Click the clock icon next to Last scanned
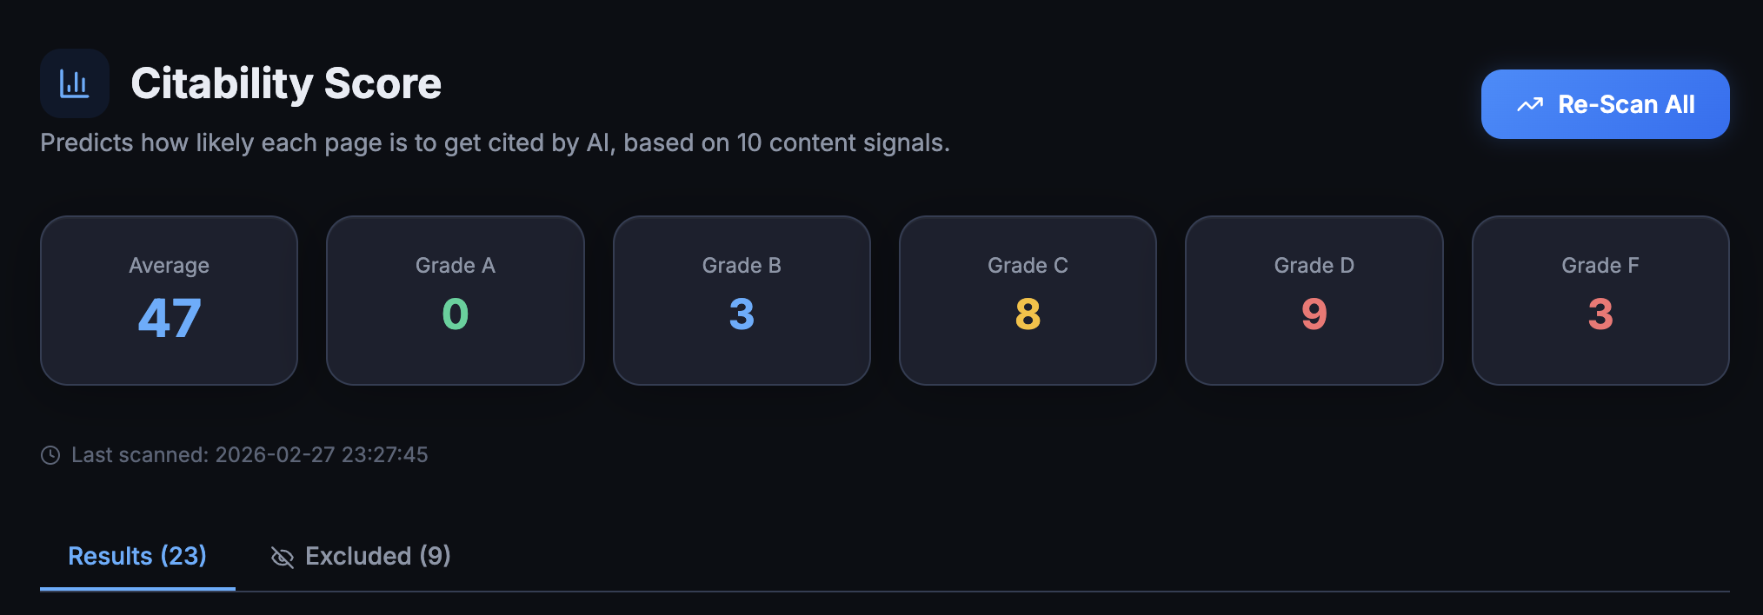This screenshot has height=615, width=1763. click(50, 453)
